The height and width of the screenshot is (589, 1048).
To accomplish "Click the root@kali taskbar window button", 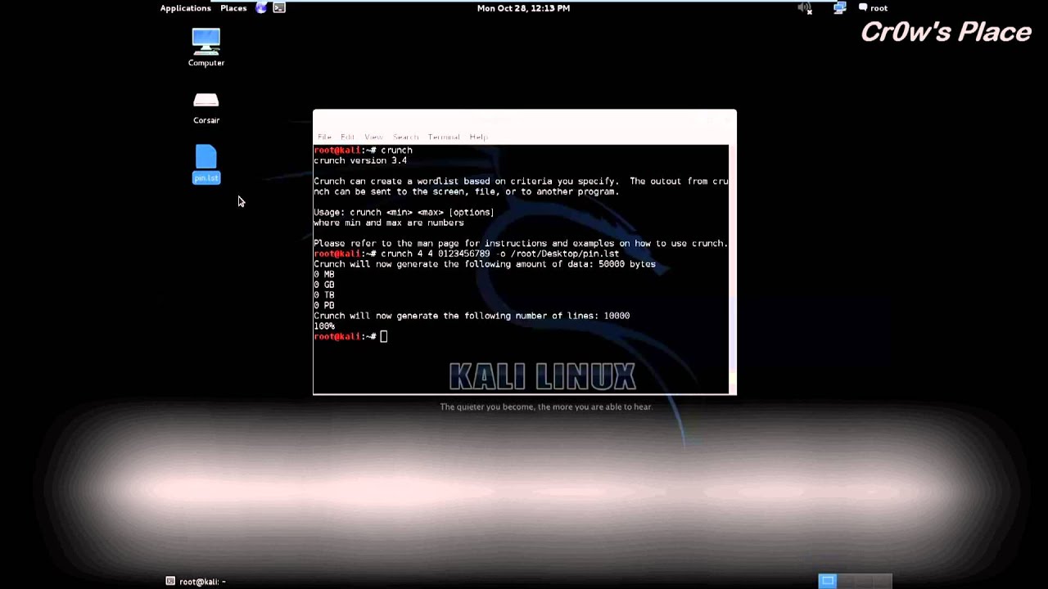I will tap(196, 582).
